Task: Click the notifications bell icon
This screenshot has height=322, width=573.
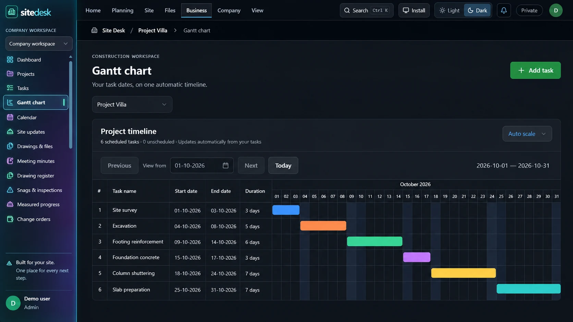Action: [504, 10]
